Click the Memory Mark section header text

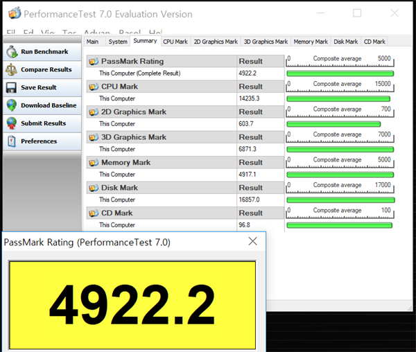(125, 162)
